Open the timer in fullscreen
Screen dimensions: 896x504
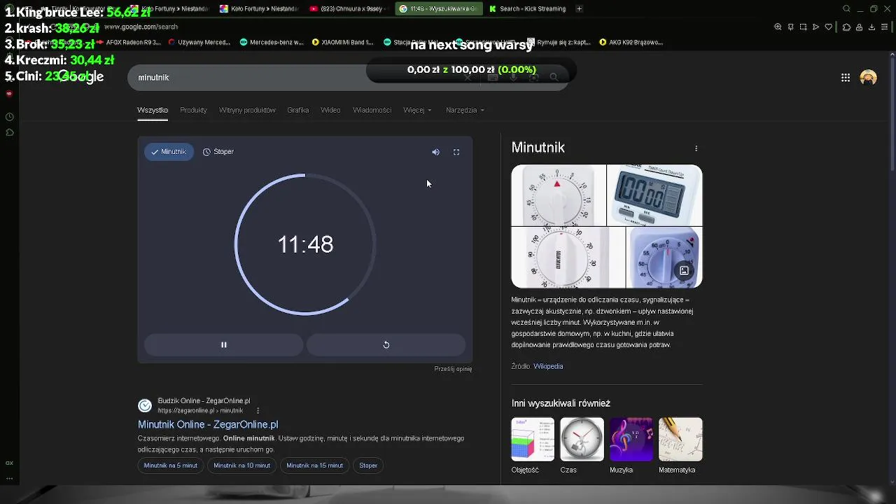click(x=456, y=152)
